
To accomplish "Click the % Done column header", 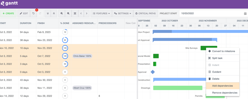I will (65, 23).
